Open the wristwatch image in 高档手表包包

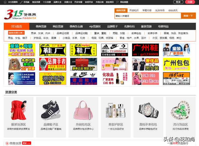click(148, 110)
